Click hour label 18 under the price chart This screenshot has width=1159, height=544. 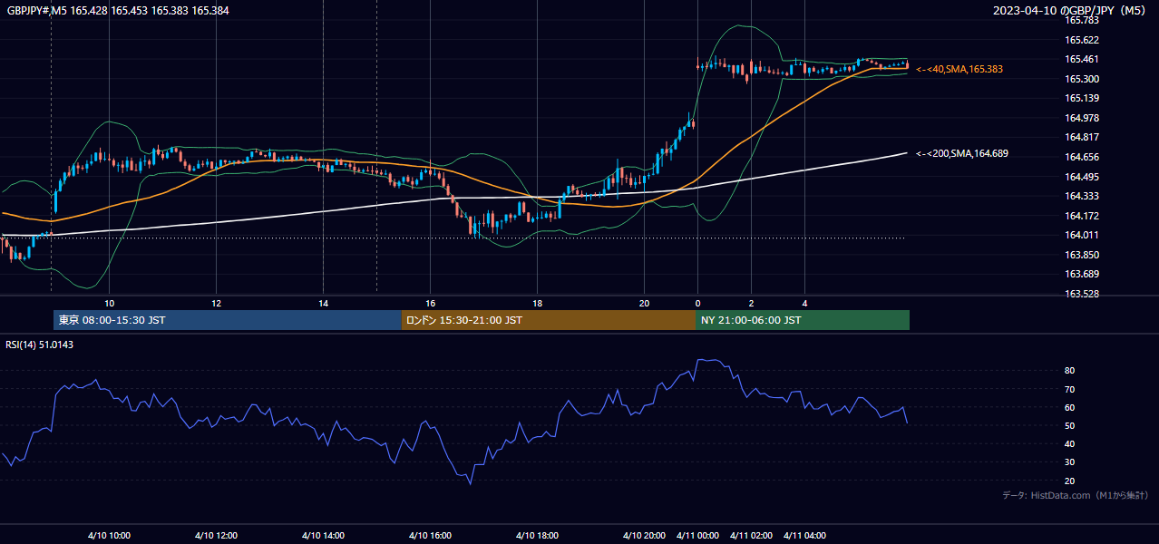click(537, 303)
